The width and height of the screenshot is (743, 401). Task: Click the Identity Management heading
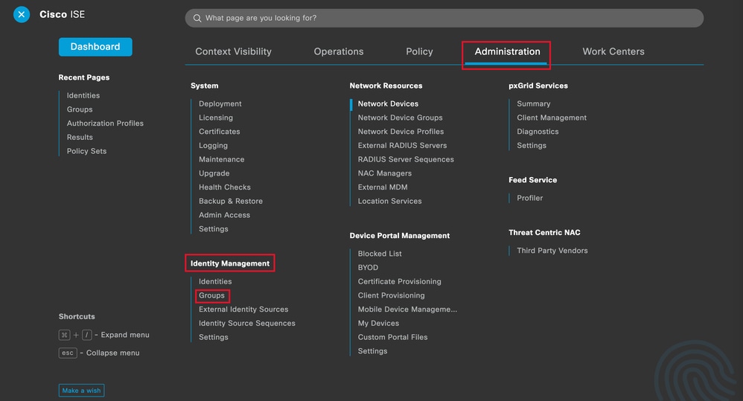point(230,263)
